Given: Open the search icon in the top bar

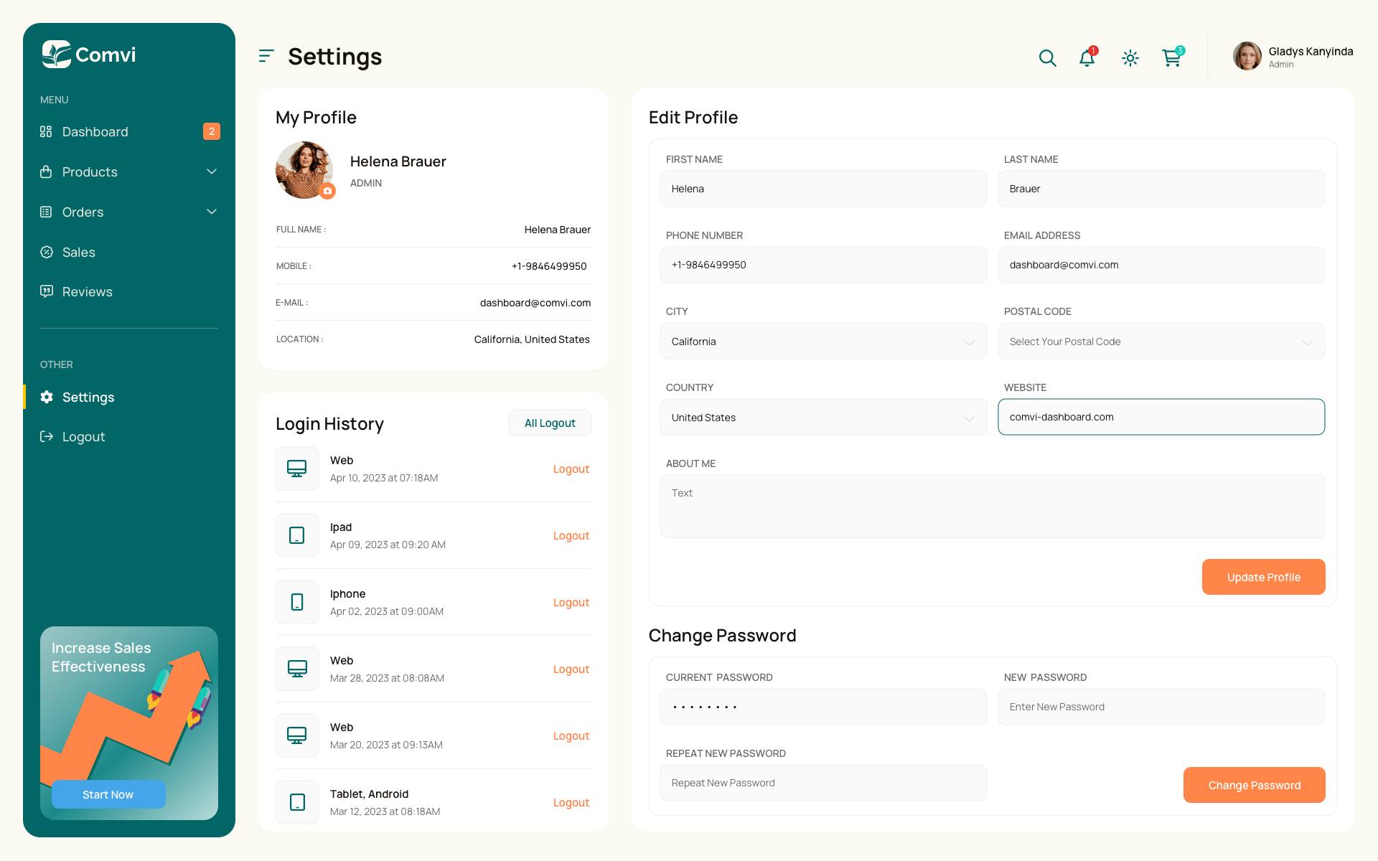Looking at the screenshot, I should (1047, 57).
